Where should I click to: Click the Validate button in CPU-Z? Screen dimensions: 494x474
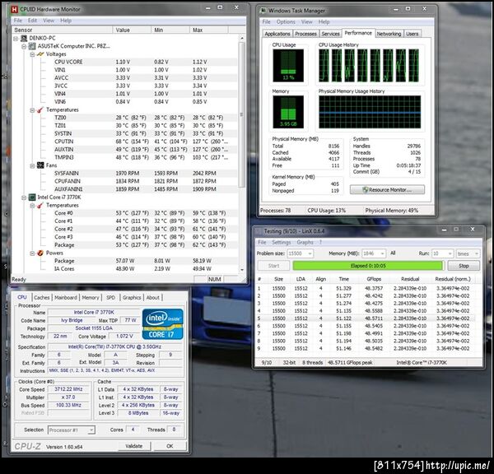coord(134,446)
